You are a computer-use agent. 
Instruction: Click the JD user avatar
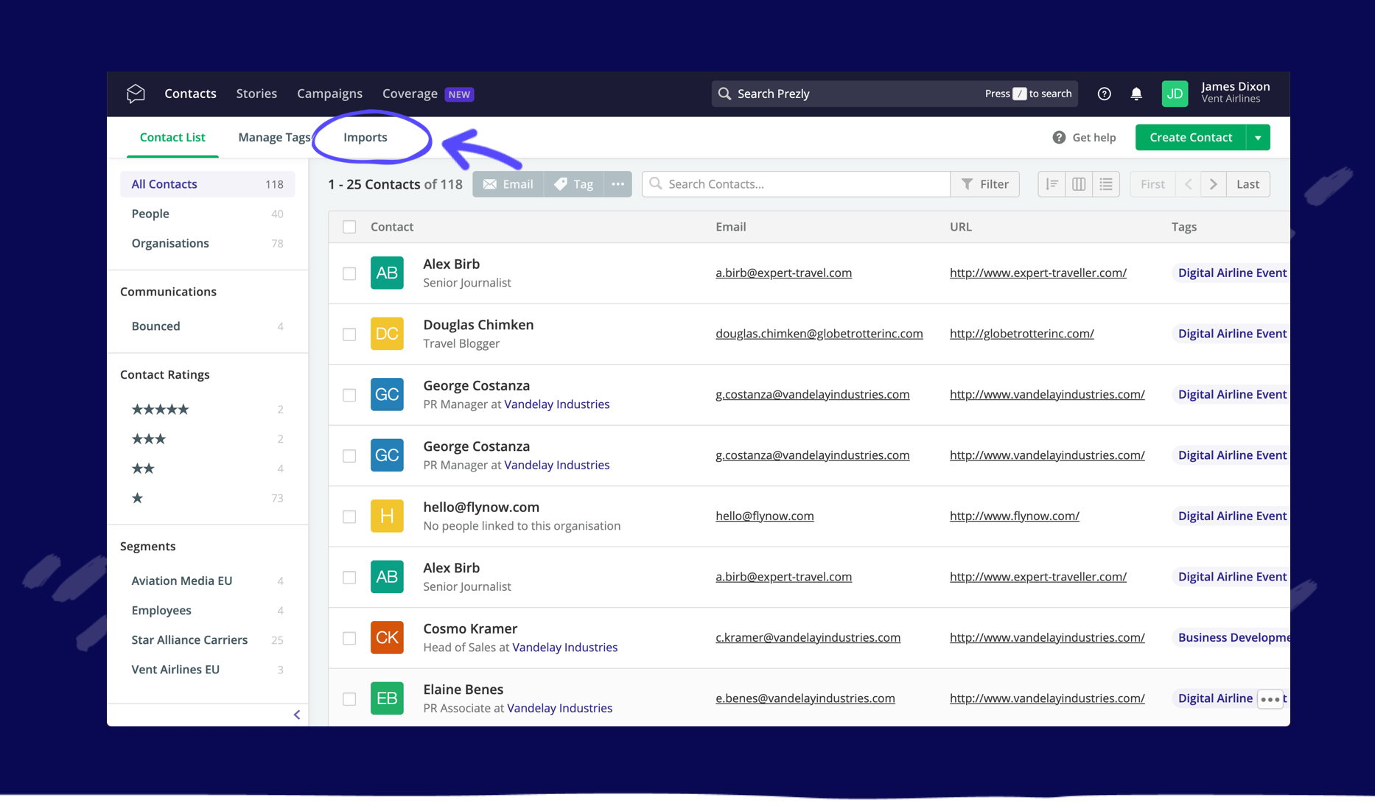pyautogui.click(x=1175, y=94)
